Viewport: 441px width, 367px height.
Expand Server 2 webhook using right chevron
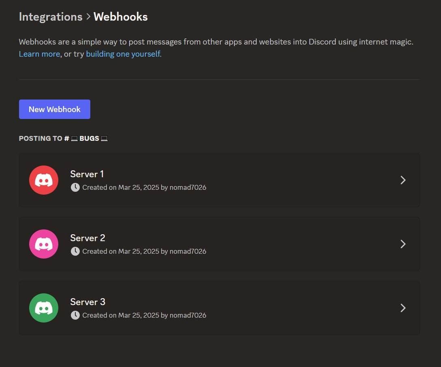coord(403,244)
